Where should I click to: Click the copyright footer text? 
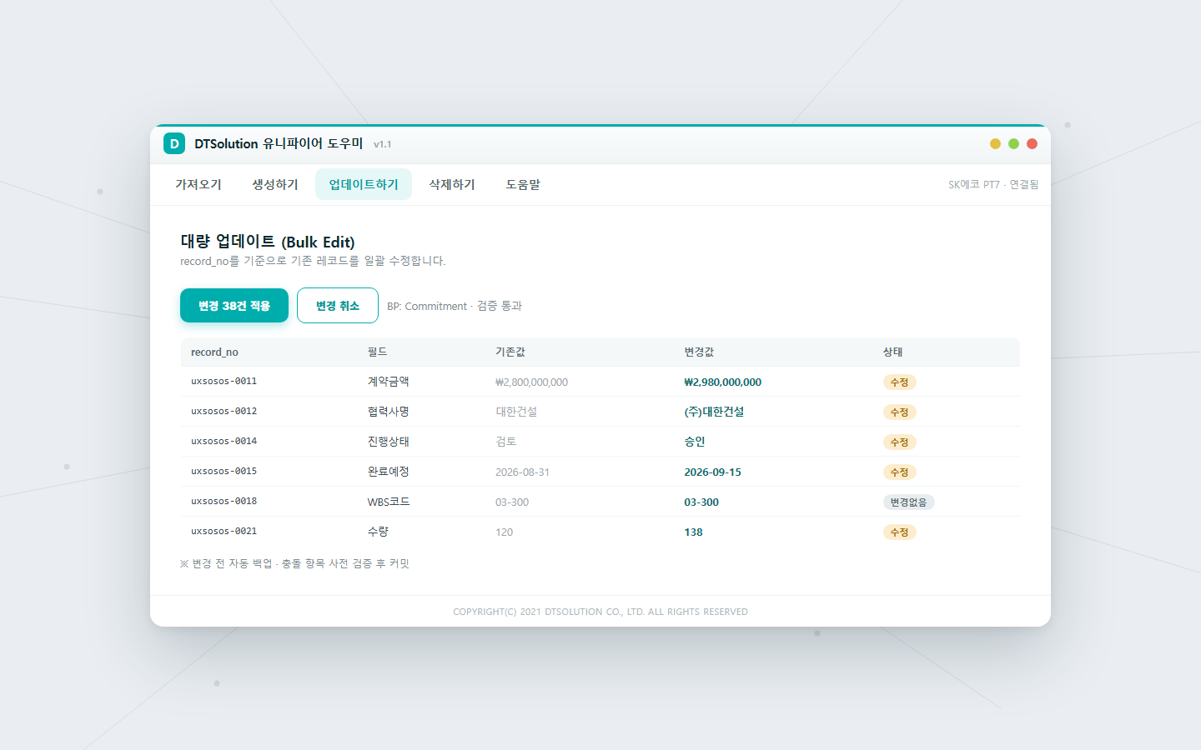coord(600,612)
